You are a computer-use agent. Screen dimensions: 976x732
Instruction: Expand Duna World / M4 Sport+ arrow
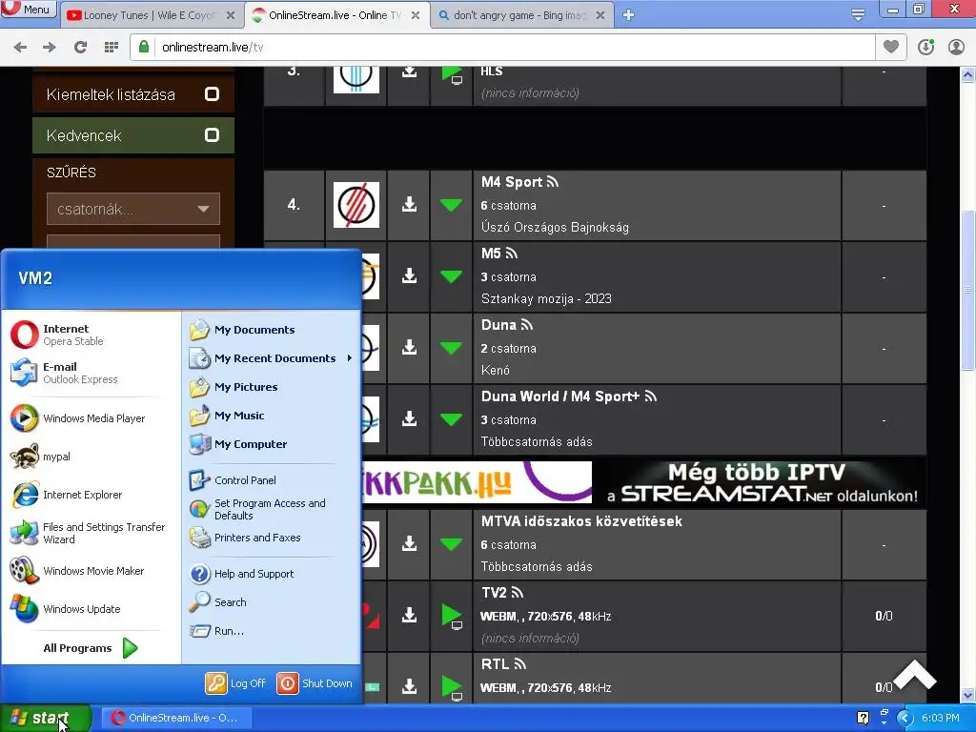click(451, 419)
